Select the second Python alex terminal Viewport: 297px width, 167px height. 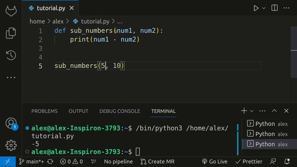coord(269,134)
